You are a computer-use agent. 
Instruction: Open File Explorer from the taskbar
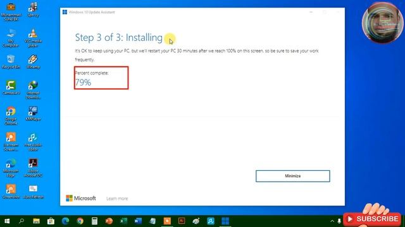(x=36, y=221)
